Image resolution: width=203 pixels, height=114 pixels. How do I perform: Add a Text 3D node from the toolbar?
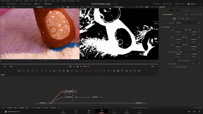coord(122,71)
